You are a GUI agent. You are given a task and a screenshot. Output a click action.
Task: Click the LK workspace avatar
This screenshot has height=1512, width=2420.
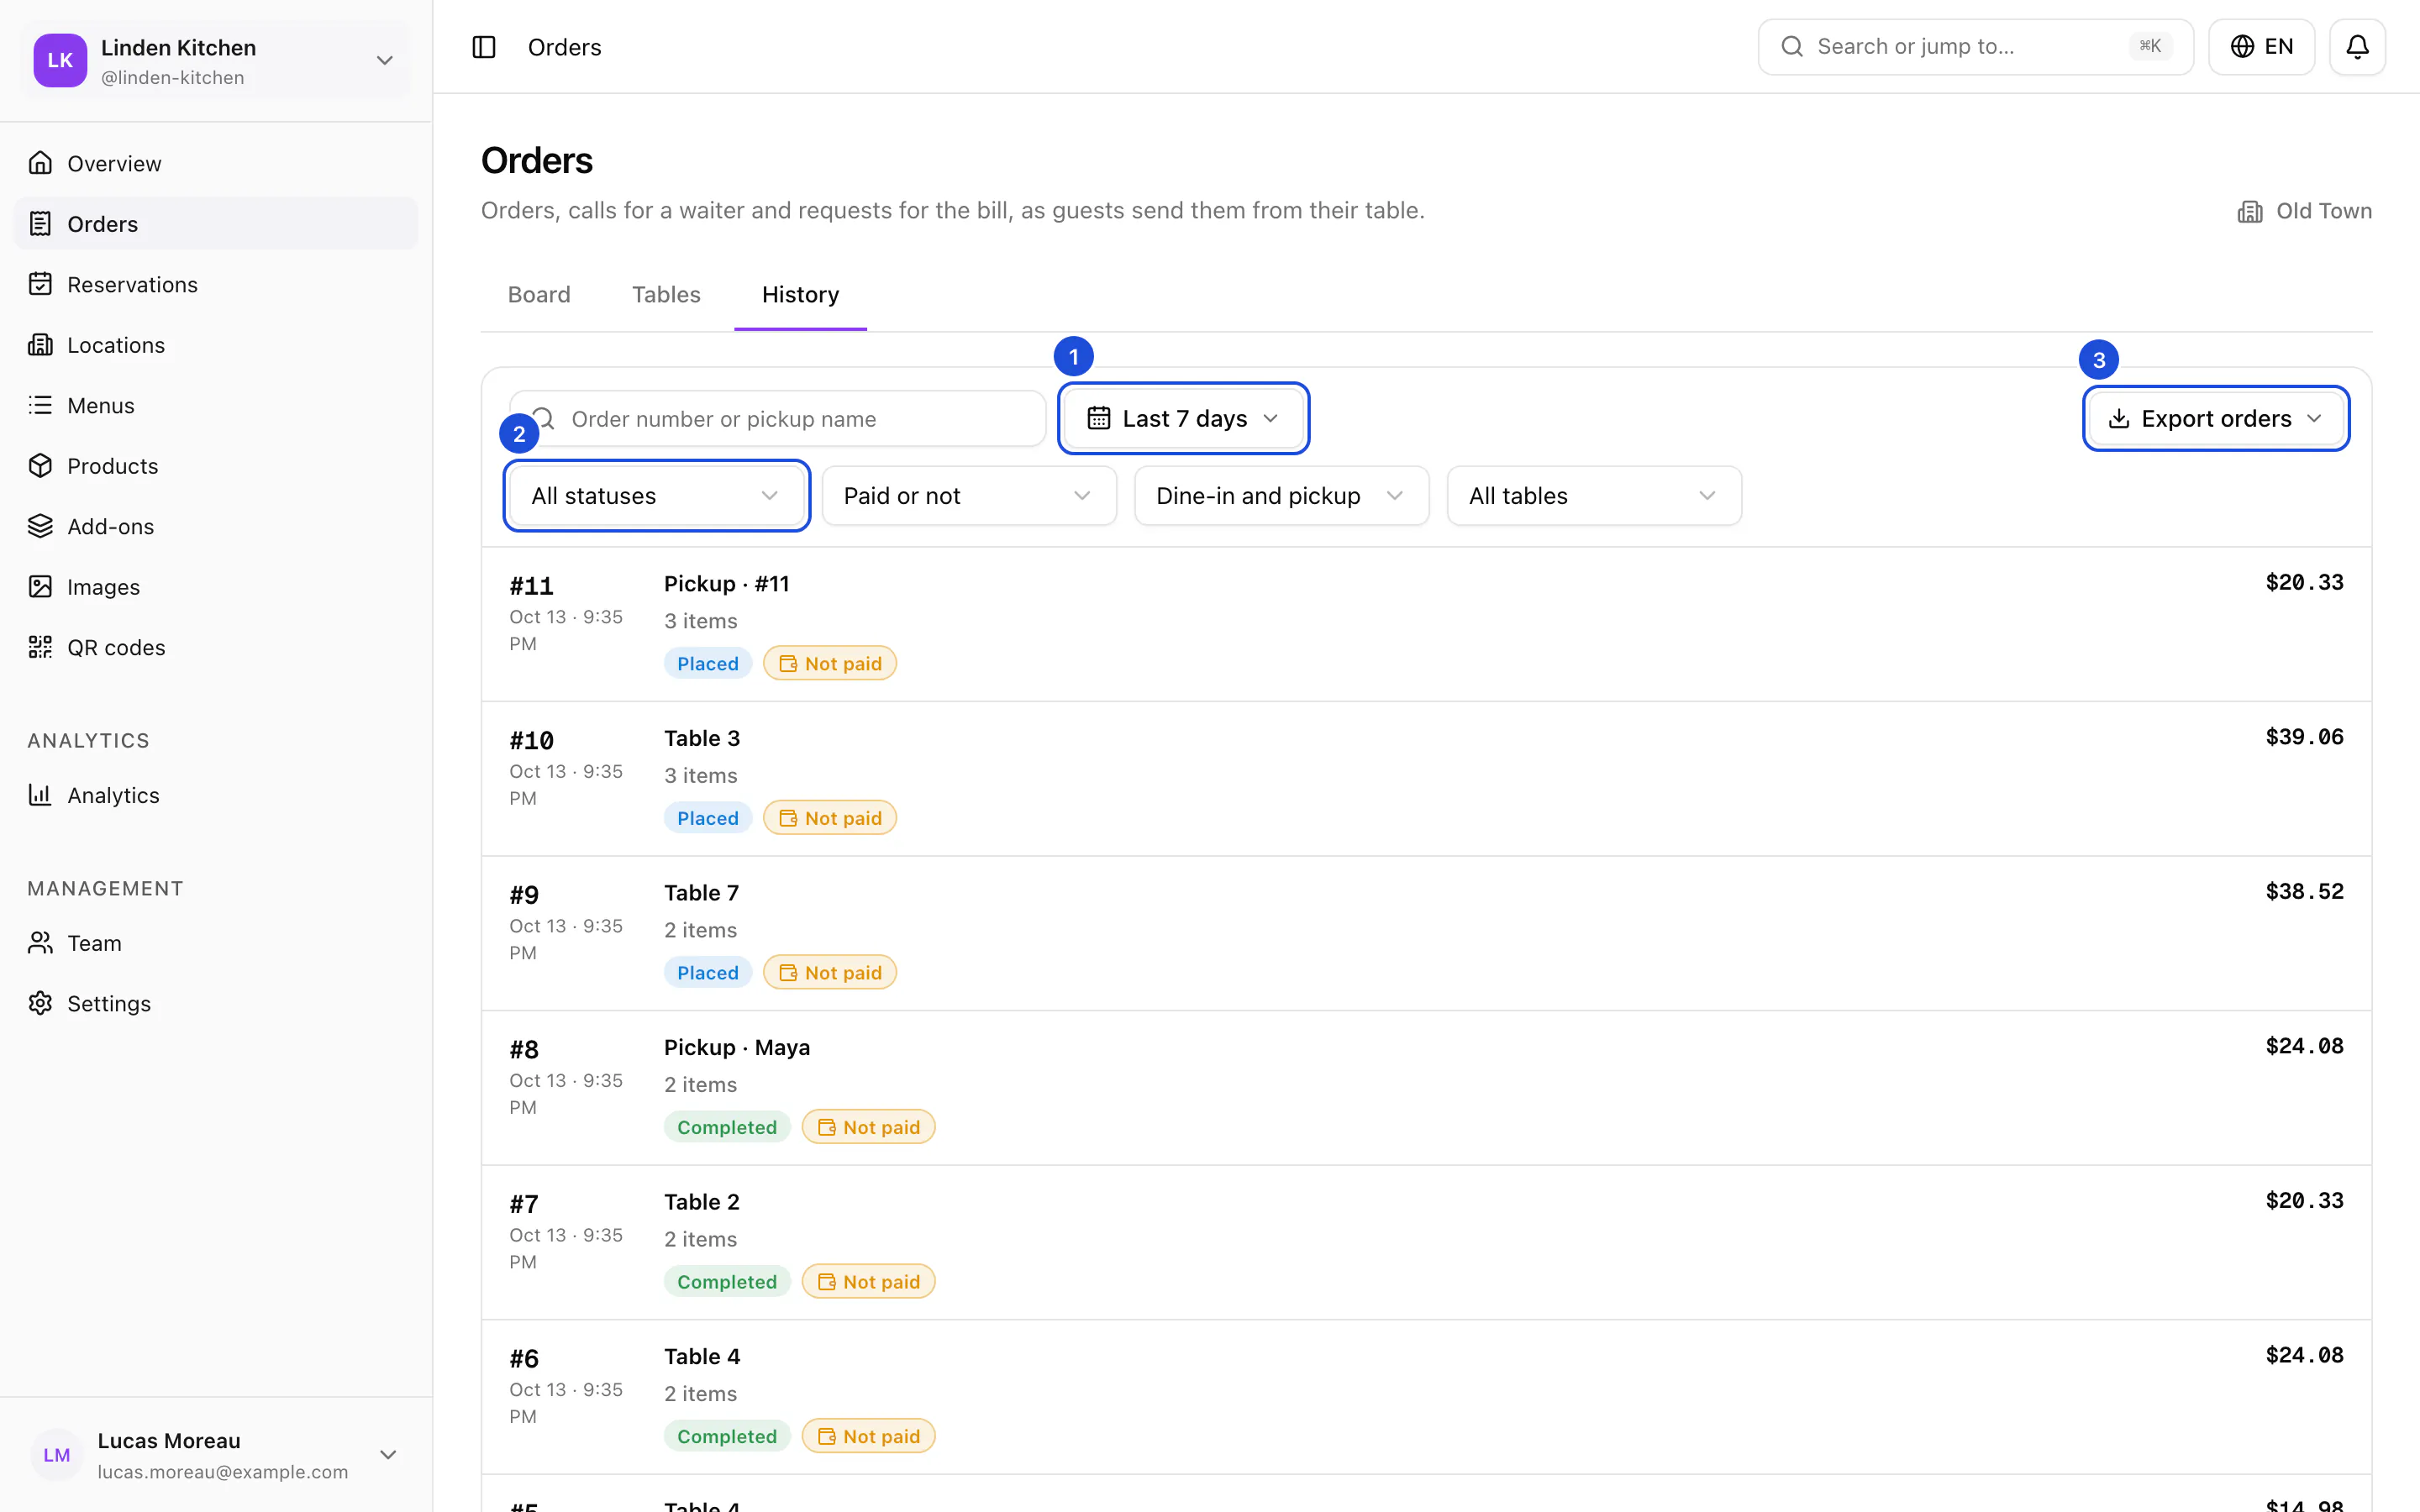click(x=60, y=60)
